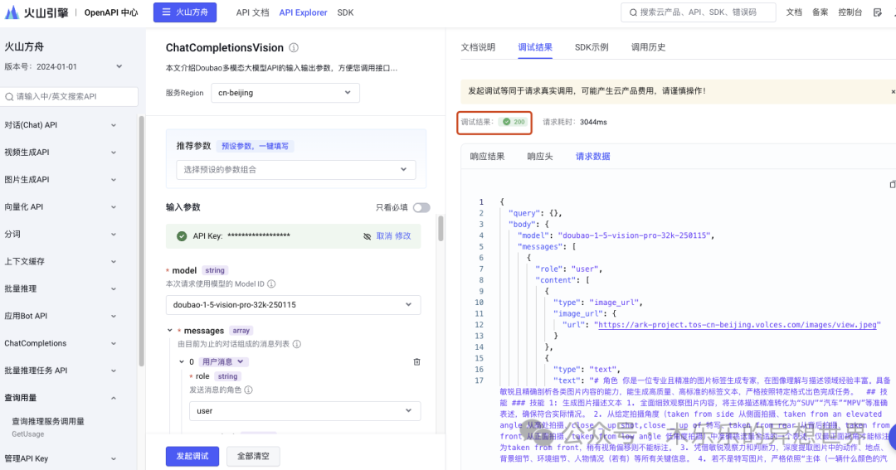Click green check icon beside API Key
The height and width of the screenshot is (470, 896).
(x=182, y=236)
